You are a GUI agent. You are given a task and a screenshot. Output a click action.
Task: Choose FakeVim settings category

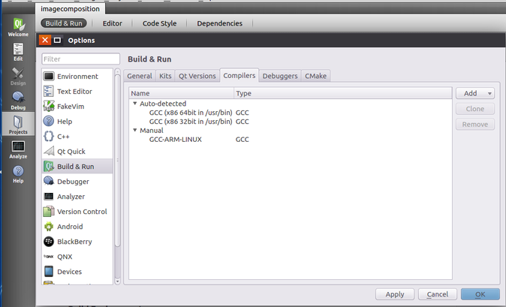(x=72, y=107)
